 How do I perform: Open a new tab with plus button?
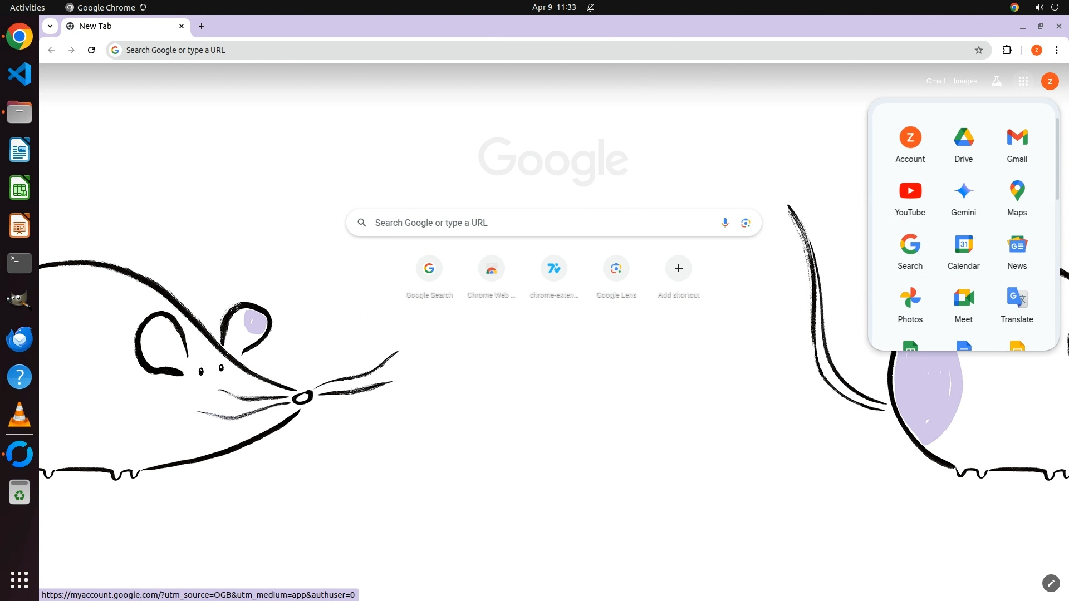202,26
